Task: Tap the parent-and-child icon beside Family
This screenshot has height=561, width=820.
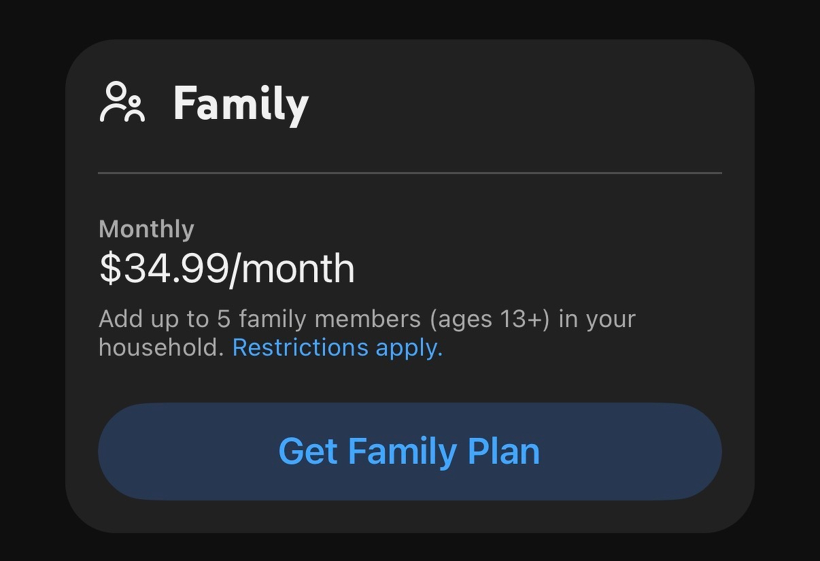Action: [x=122, y=103]
